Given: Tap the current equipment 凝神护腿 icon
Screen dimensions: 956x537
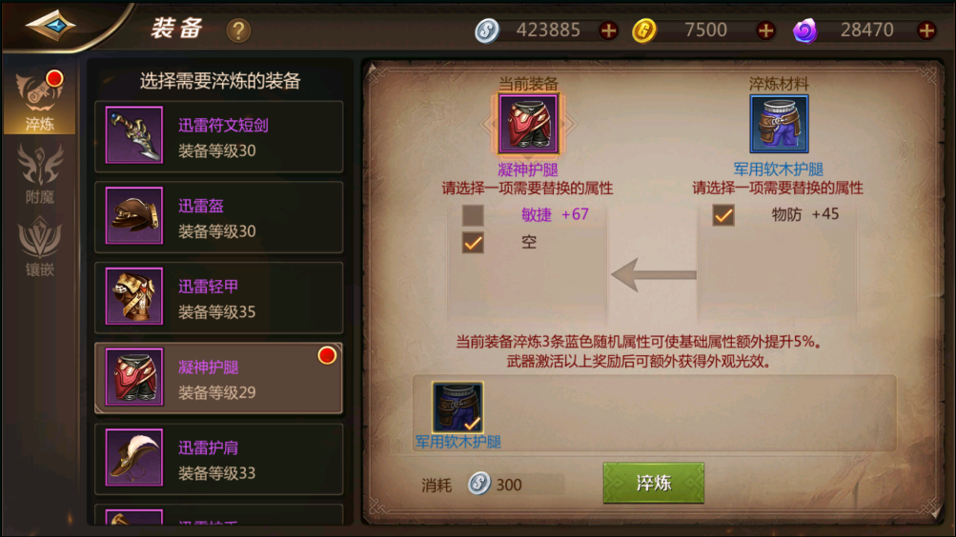Looking at the screenshot, I should [x=528, y=124].
